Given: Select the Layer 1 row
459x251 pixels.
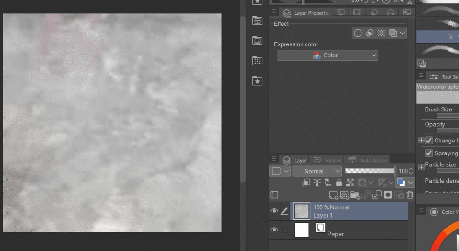Looking at the screenshot, I should (350, 211).
